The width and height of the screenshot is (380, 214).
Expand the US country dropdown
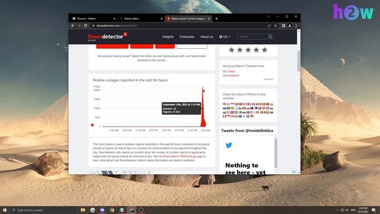pos(224,37)
